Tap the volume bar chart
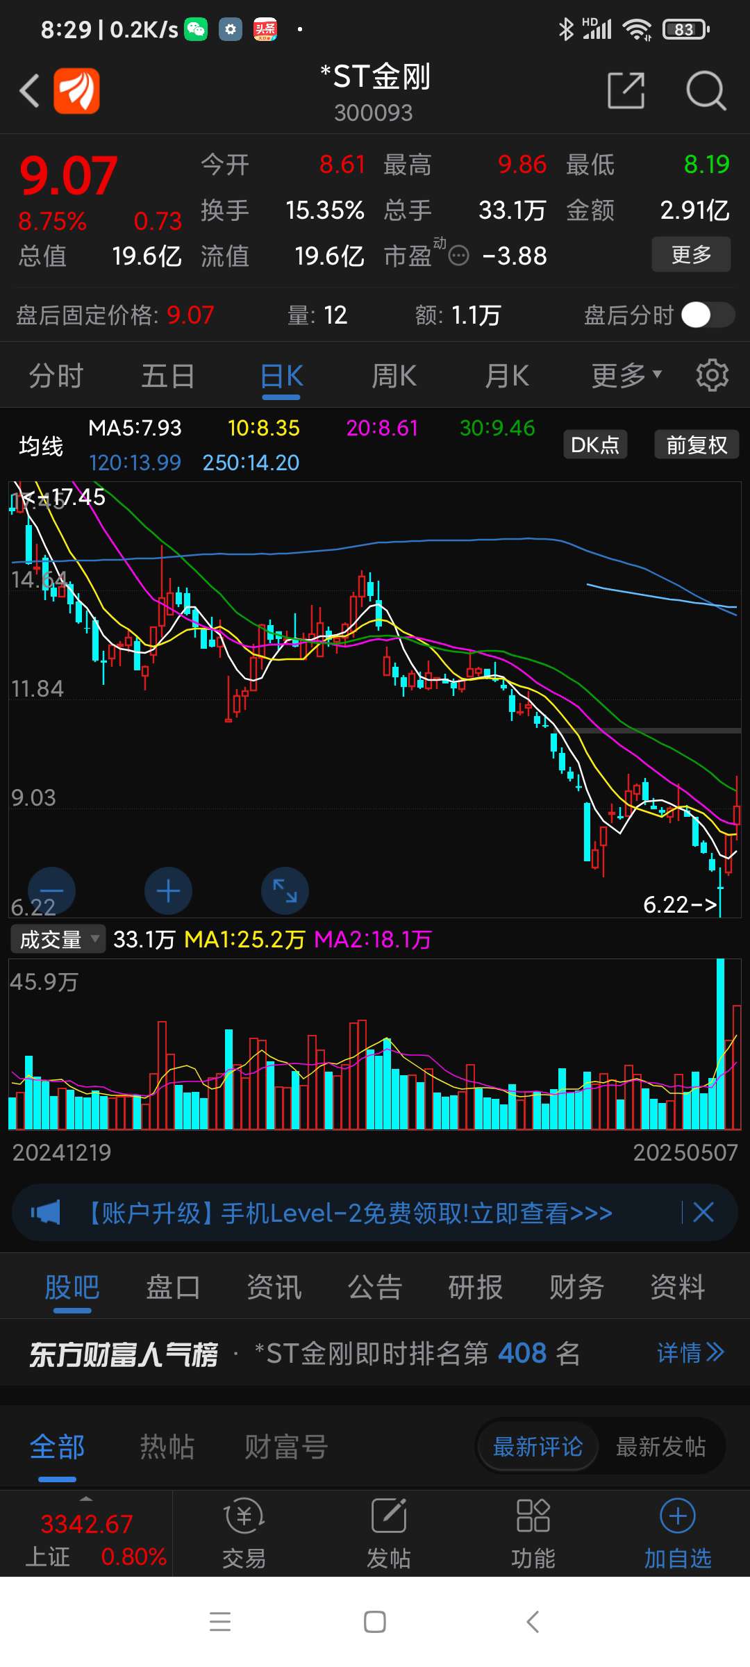Image resolution: width=750 pixels, height=1667 pixels. 375,1045
